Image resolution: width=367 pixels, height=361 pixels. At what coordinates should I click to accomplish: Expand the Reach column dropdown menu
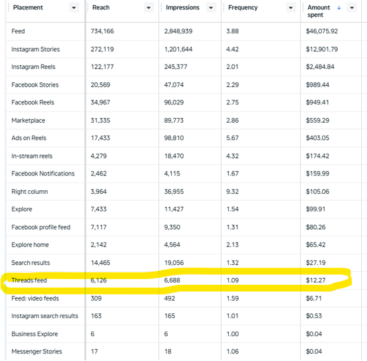149,8
